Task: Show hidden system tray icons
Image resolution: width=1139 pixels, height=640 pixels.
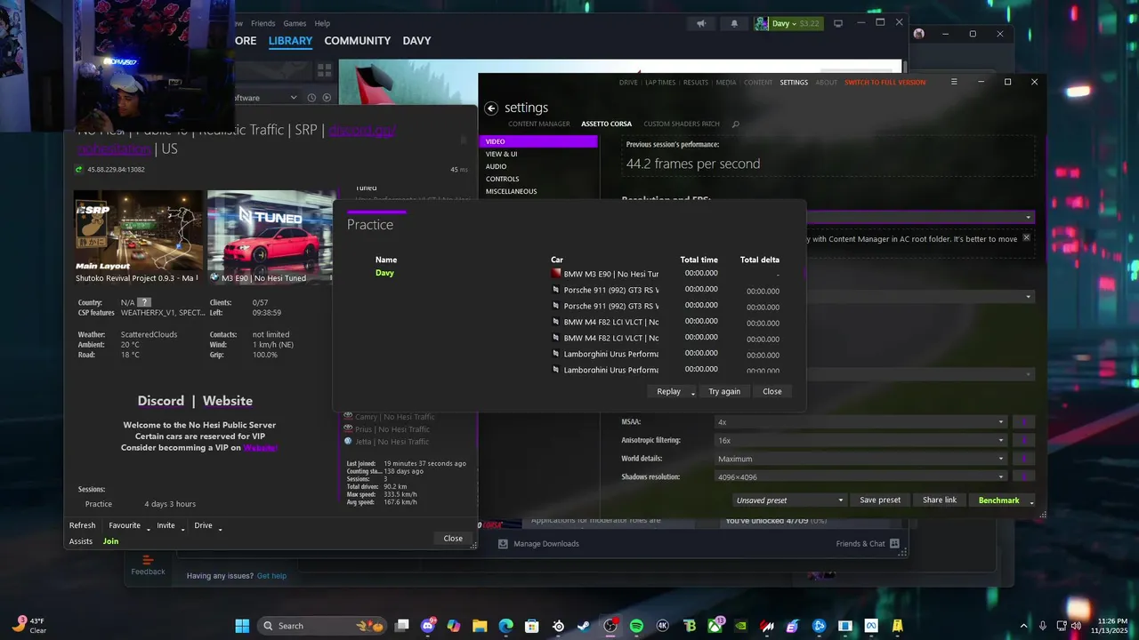Action: click(x=1024, y=626)
